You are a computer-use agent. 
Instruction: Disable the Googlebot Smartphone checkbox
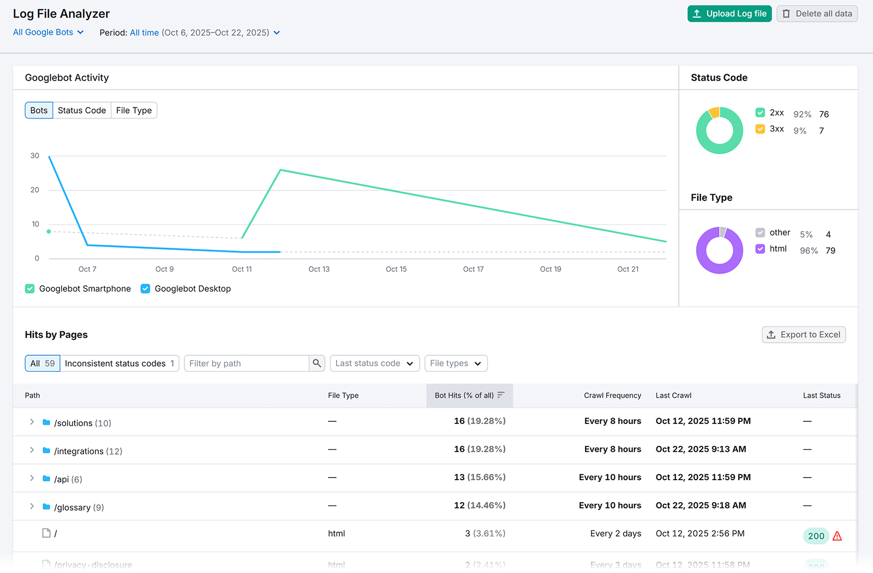click(30, 288)
